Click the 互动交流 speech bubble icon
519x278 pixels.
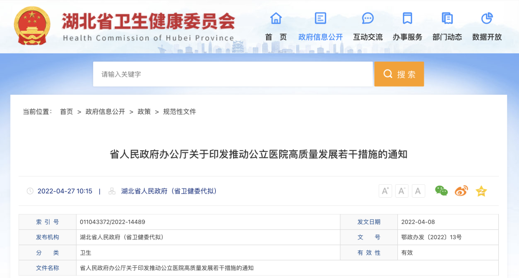click(x=368, y=18)
